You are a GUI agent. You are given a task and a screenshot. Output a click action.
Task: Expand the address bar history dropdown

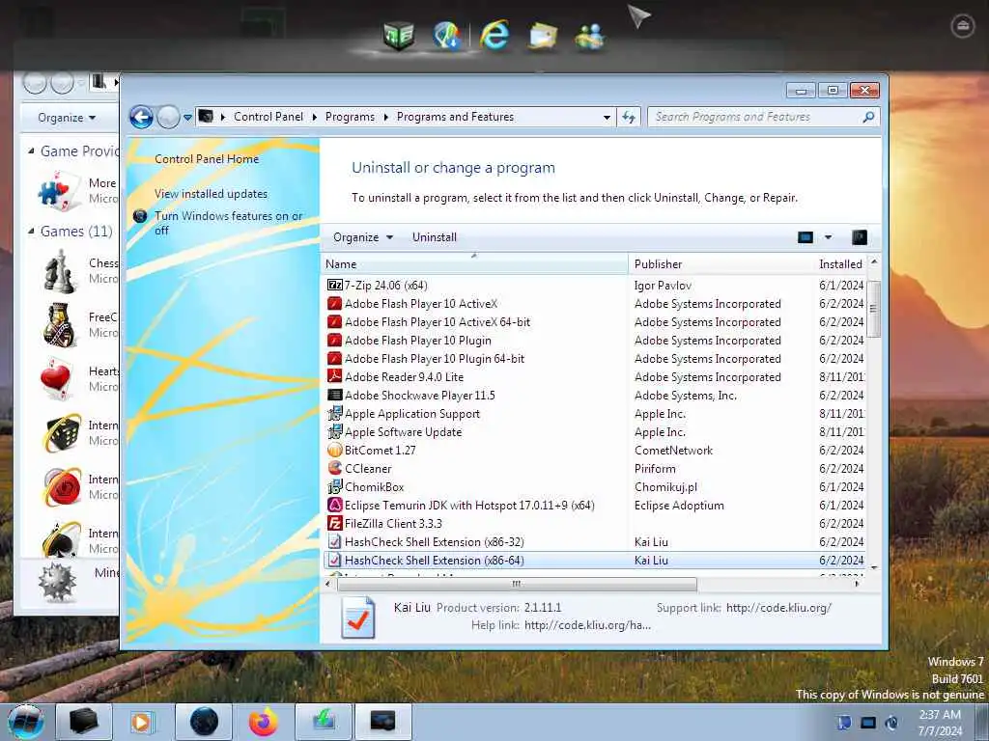click(x=607, y=117)
